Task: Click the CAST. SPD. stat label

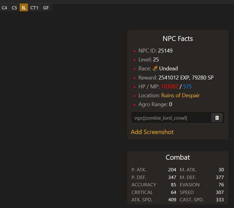Action: point(192,200)
